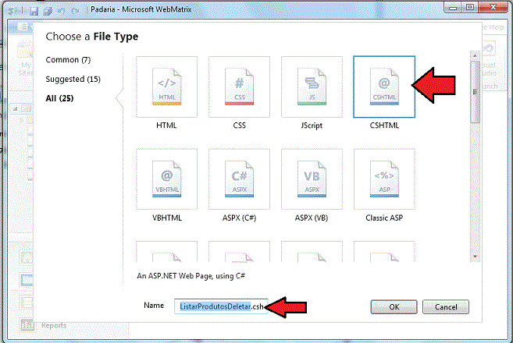513x343 pixels.
Task: Click the Save icon in title bar
Action: (x=34, y=11)
